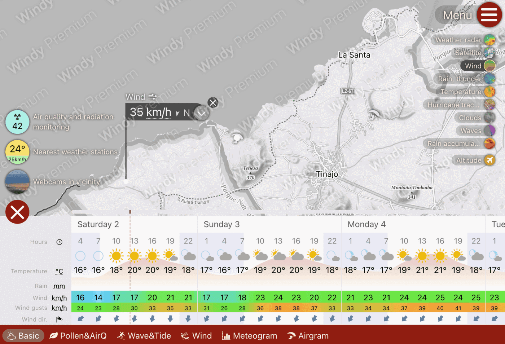Open nearest weather stations 24° badge
Screen dimensions: 505x344
[x=17, y=152]
